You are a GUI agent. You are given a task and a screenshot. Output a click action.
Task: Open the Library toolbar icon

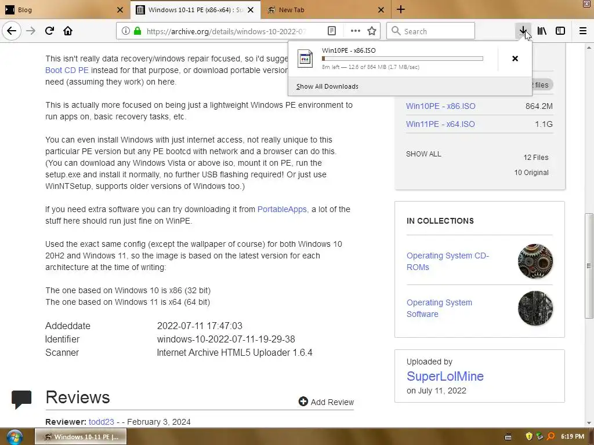pyautogui.click(x=542, y=31)
